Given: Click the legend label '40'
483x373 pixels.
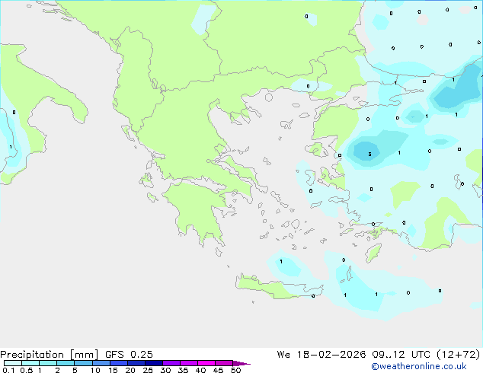Looking at the screenshot, I should [x=200, y=370].
